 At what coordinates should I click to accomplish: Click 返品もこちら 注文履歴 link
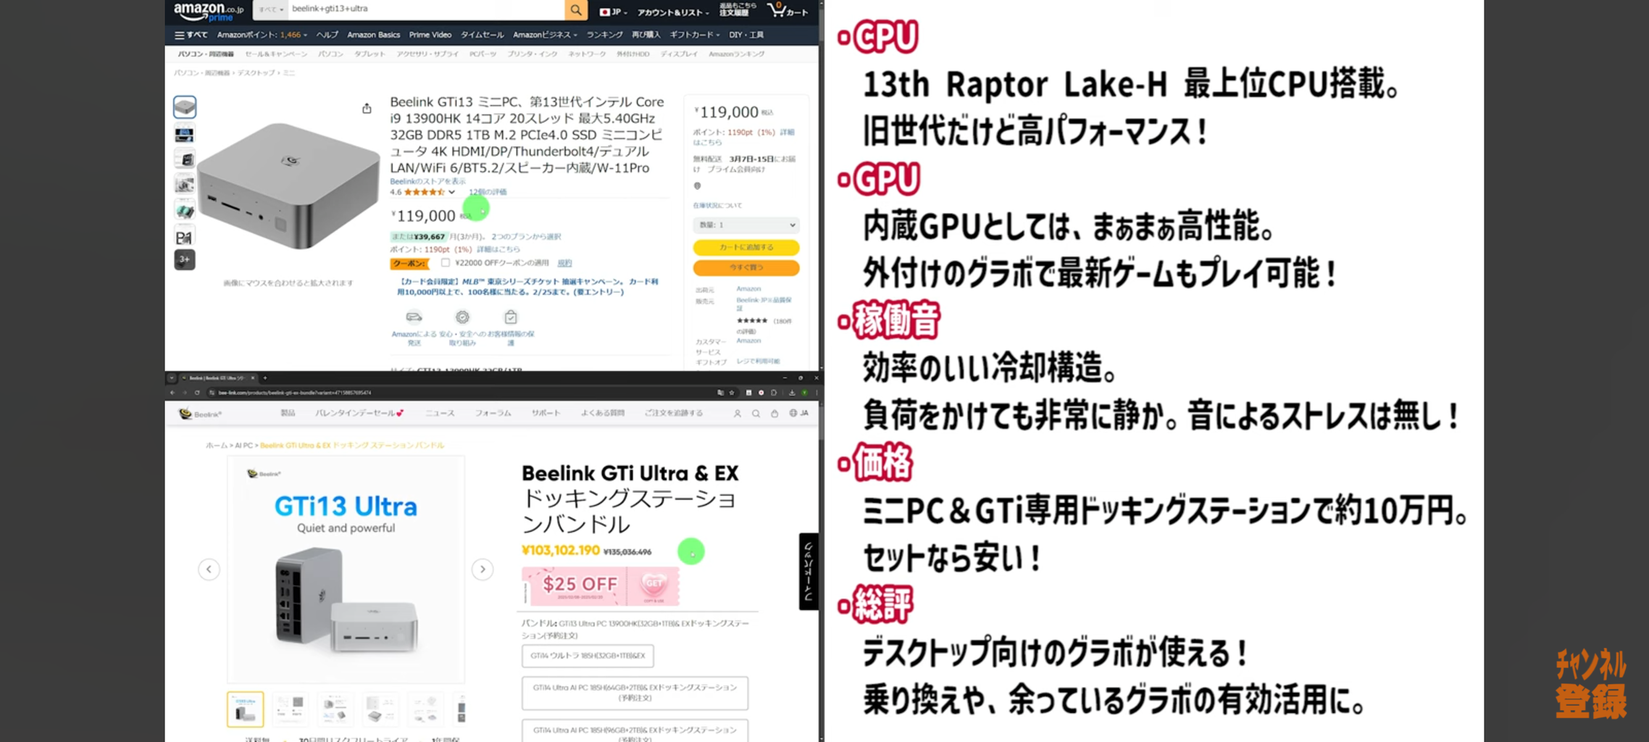[x=737, y=9]
